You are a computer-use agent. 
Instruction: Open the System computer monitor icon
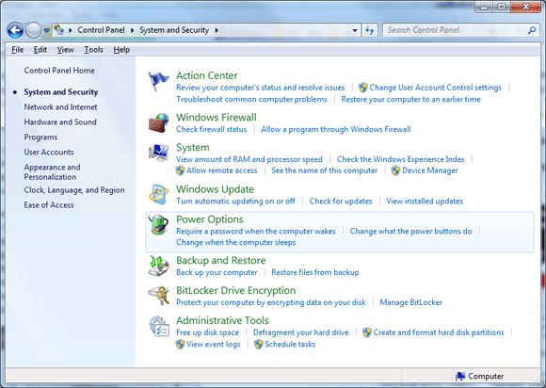[x=158, y=153]
